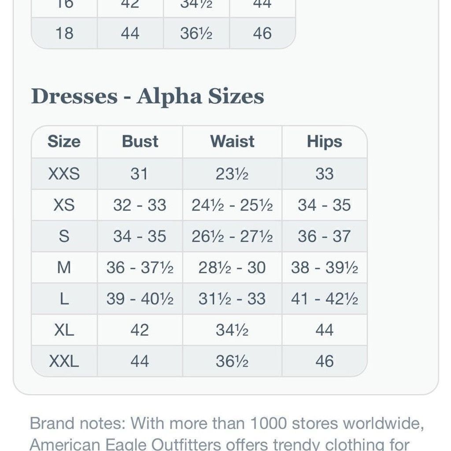
Task: Select the XS bust value 32 - 33
Action: pos(140,205)
